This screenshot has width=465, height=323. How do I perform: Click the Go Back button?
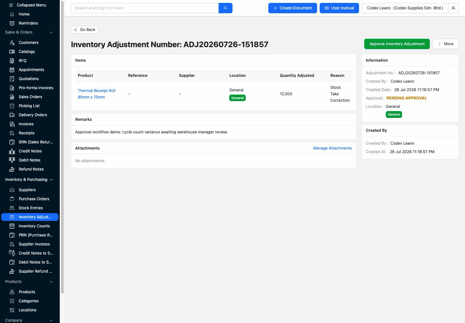point(84,30)
